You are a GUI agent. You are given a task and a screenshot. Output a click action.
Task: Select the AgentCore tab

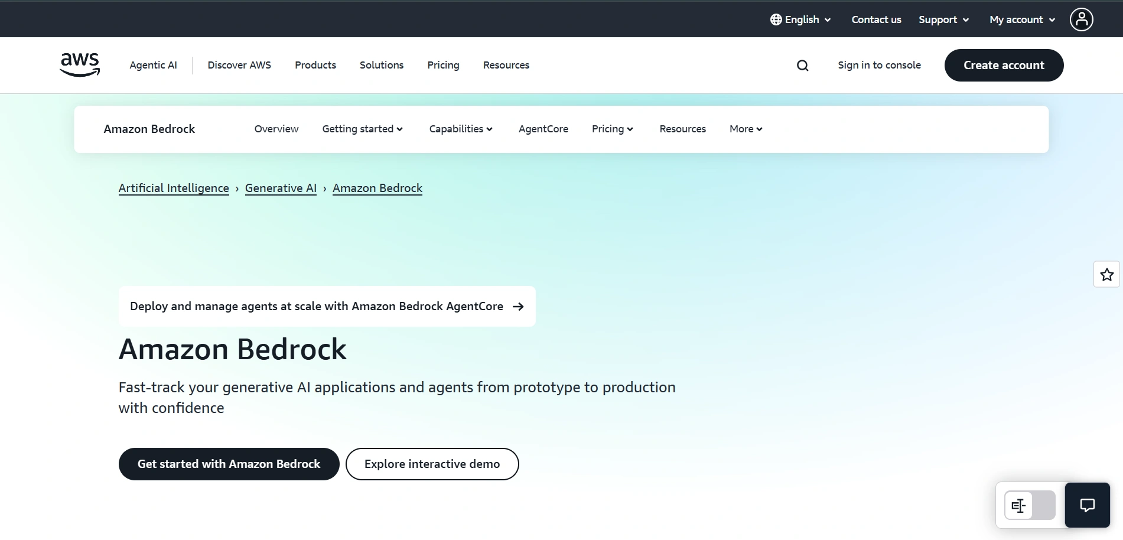(543, 129)
